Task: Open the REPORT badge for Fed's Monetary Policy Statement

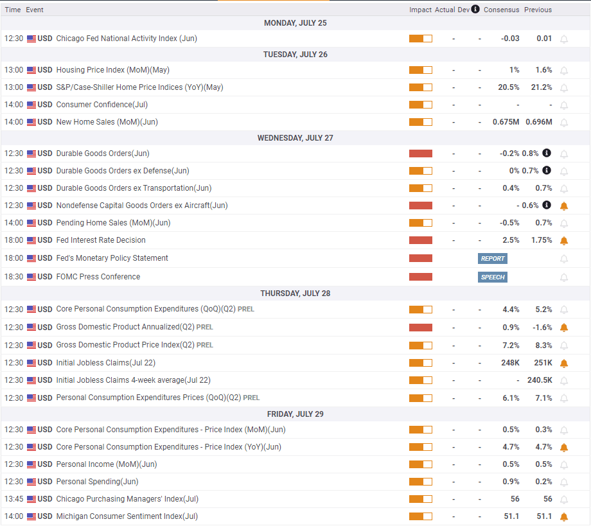Action: (x=492, y=258)
